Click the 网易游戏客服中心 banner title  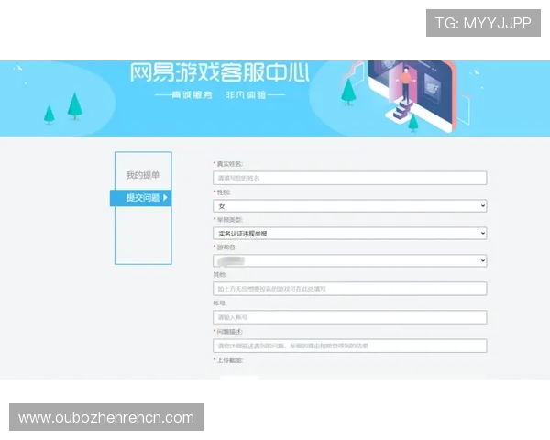tap(220, 72)
